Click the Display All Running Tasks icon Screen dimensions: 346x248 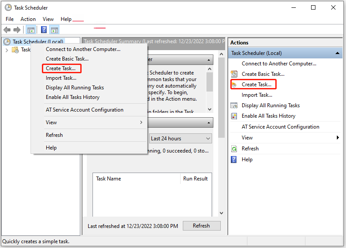234,105
